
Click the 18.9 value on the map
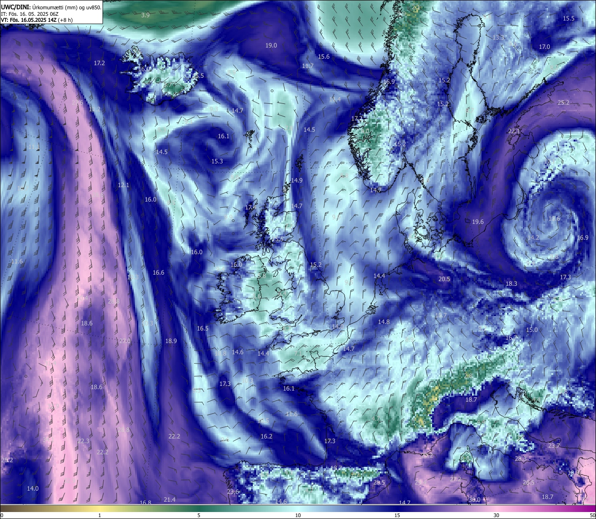171,341
